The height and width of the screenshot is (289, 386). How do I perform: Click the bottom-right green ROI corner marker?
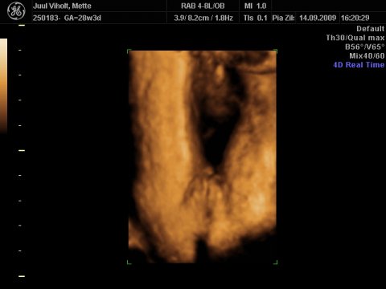coord(275,263)
